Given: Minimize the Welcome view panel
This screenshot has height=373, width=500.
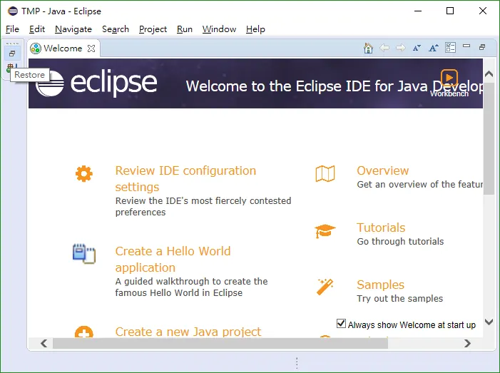Looking at the screenshot, I should click(466, 46).
